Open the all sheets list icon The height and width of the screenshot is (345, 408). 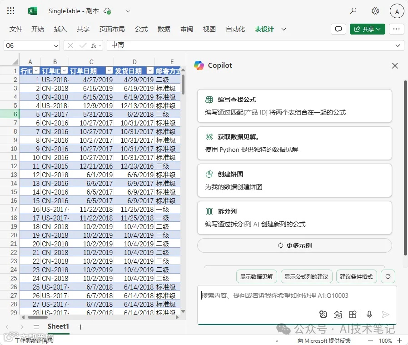coord(36,327)
